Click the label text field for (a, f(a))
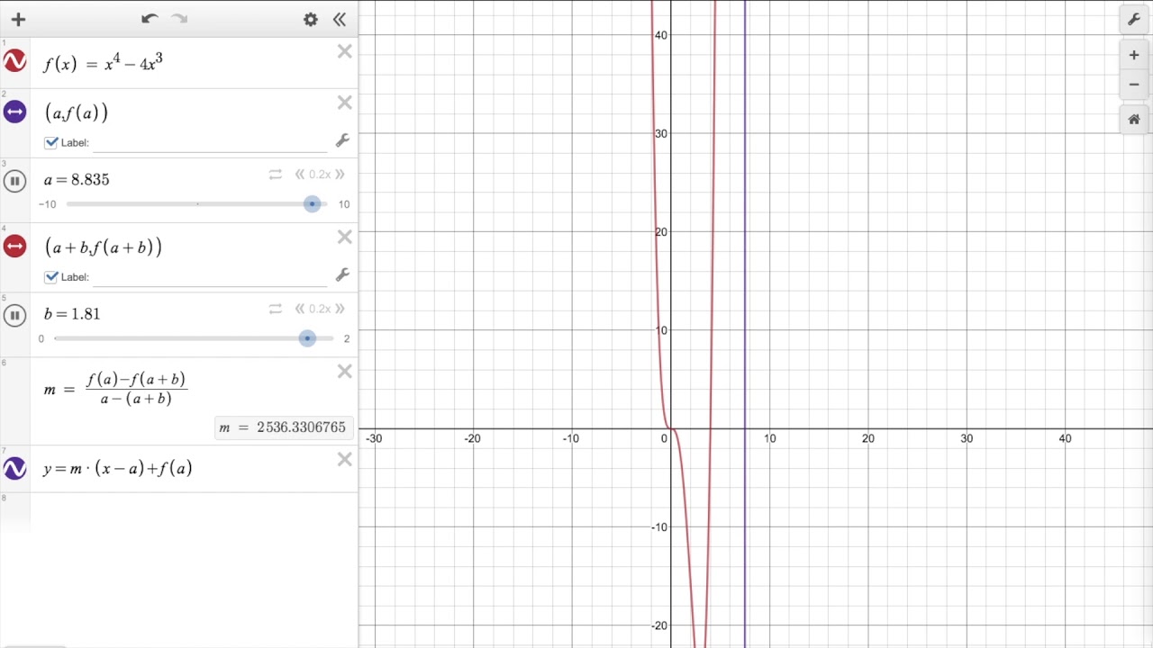The width and height of the screenshot is (1153, 648). [x=210, y=142]
